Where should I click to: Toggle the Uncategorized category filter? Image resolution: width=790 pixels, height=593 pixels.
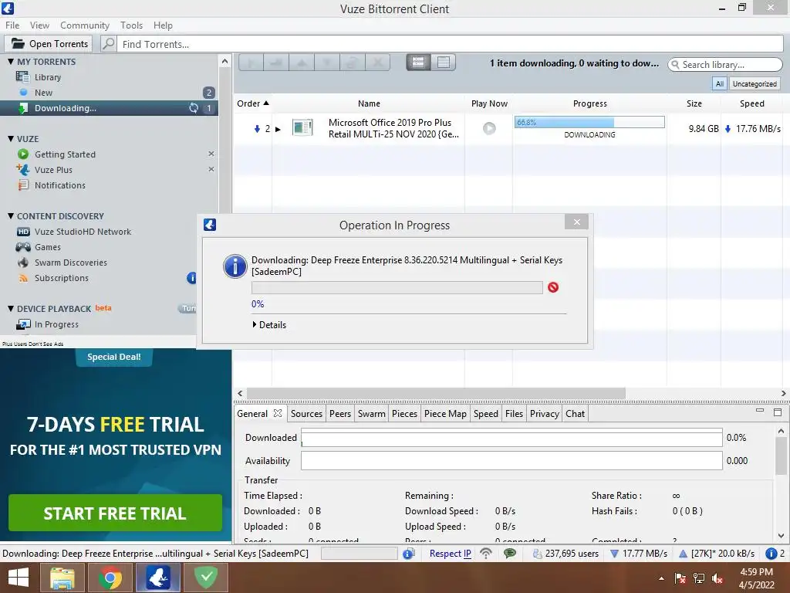pos(755,83)
